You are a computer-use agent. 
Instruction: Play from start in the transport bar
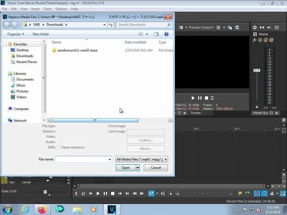pos(91,193)
